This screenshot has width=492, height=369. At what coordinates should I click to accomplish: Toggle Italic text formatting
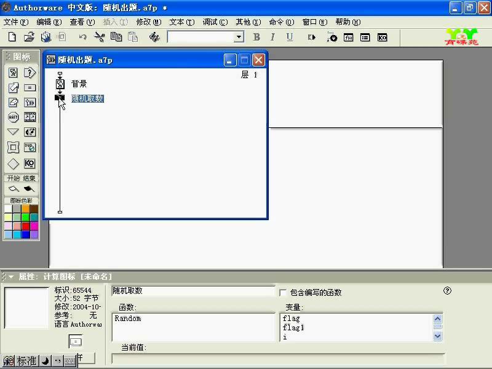coord(272,37)
